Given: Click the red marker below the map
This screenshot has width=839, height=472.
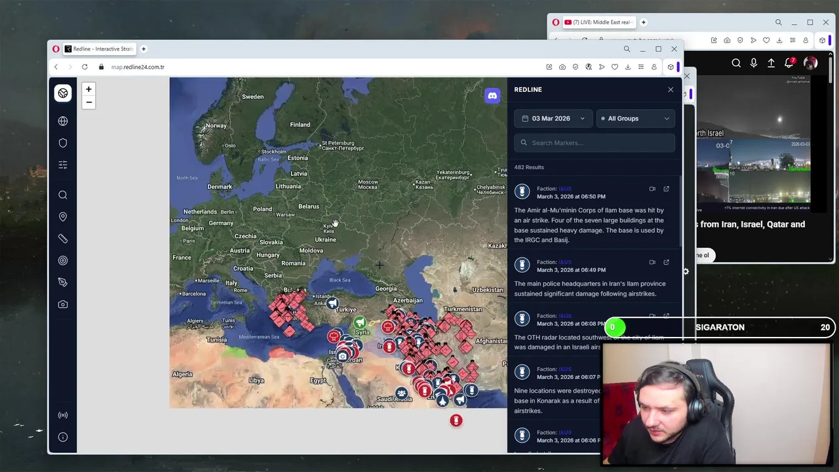Looking at the screenshot, I should coord(456,420).
